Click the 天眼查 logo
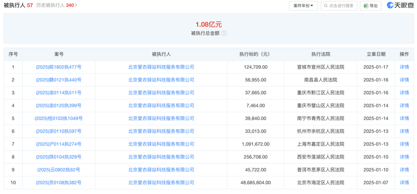The image size is (417, 194). (400, 5)
